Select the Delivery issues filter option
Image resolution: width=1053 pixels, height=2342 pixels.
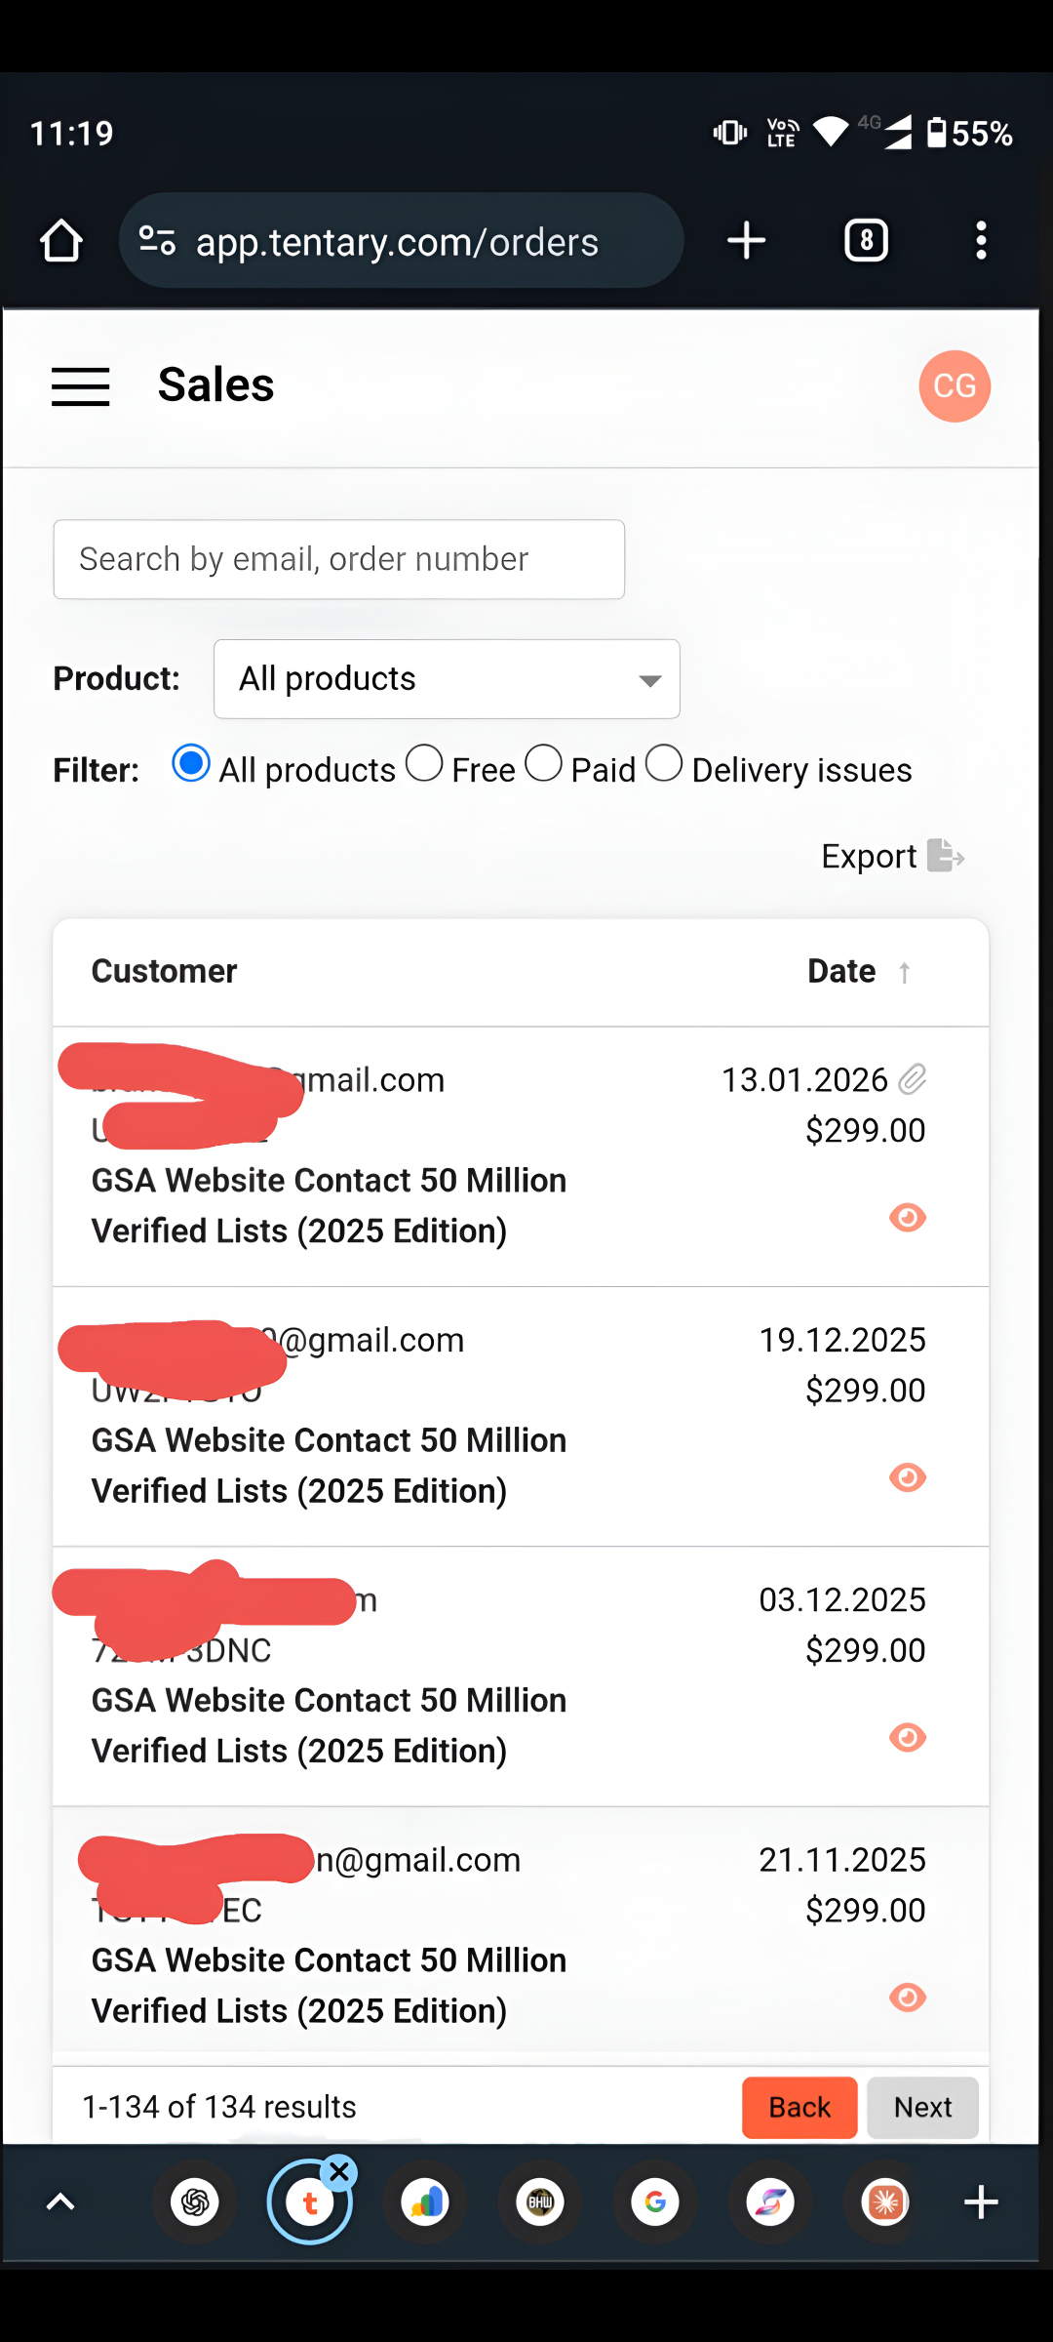click(664, 764)
